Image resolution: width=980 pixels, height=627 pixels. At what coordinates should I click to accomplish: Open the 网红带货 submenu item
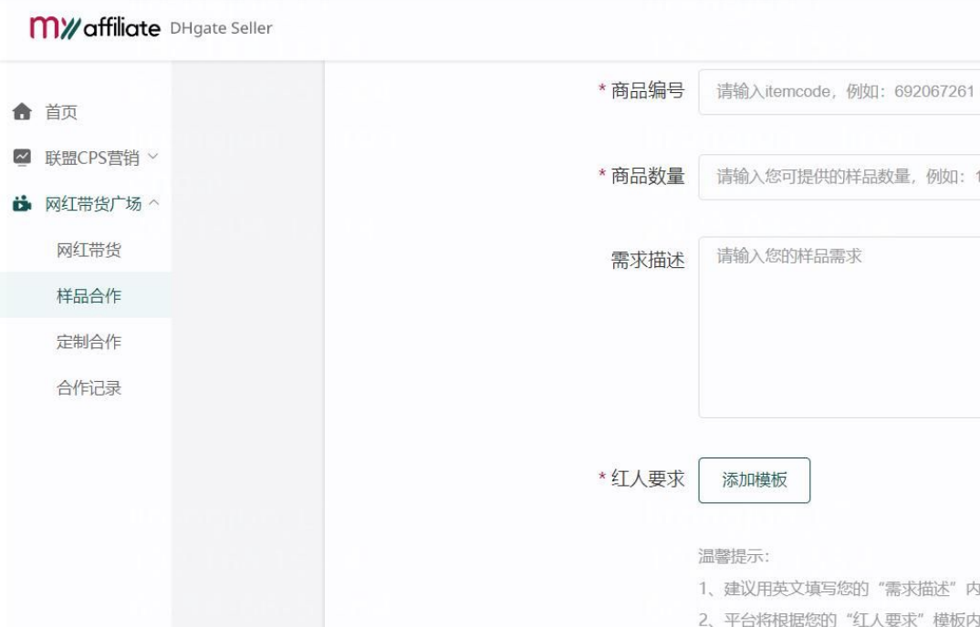[89, 251]
